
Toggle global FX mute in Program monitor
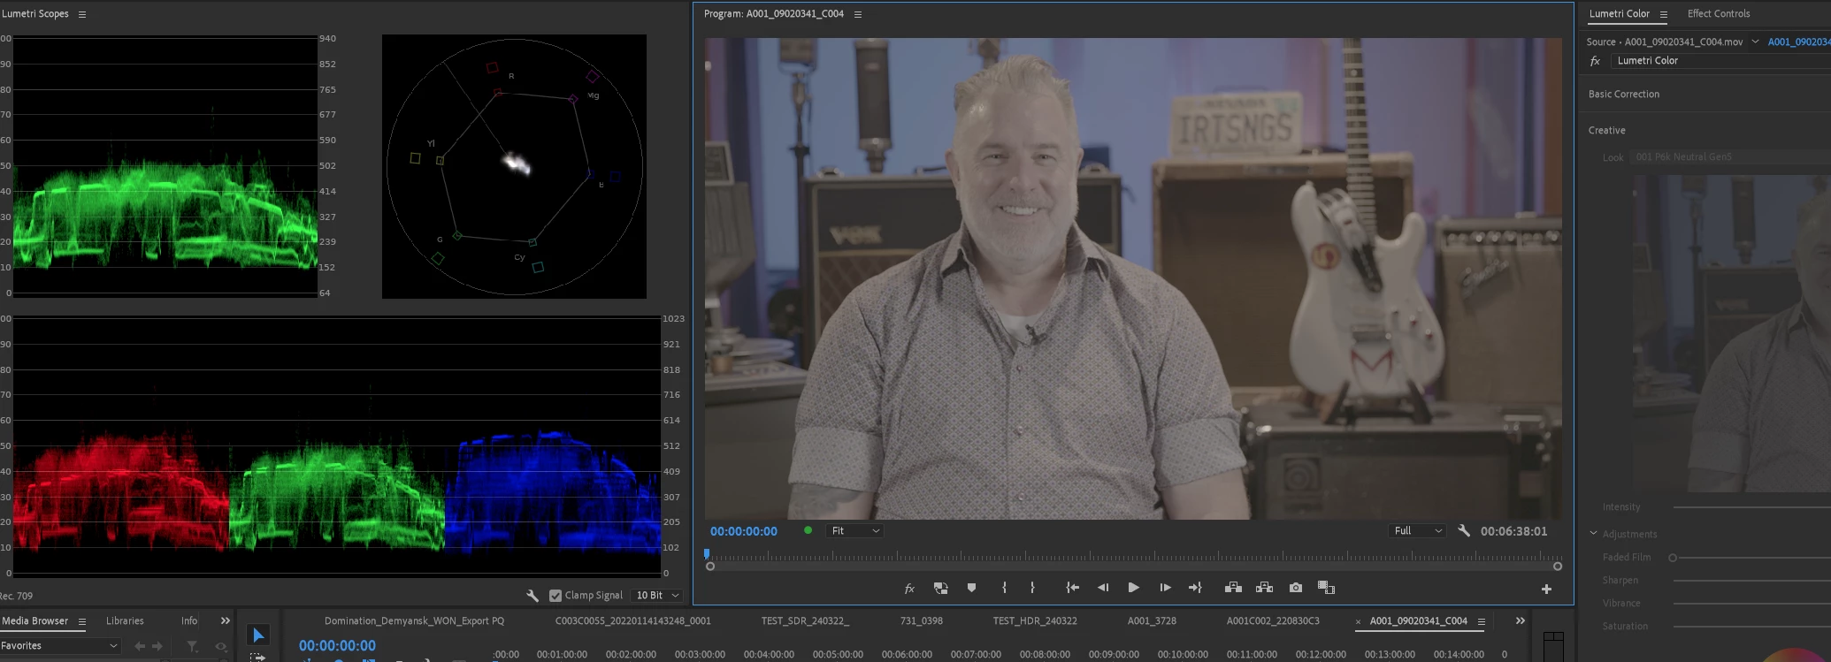[909, 588]
